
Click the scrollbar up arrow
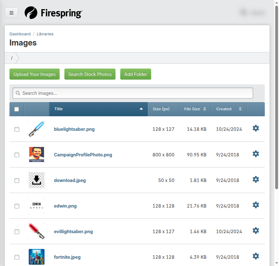[276, 2]
